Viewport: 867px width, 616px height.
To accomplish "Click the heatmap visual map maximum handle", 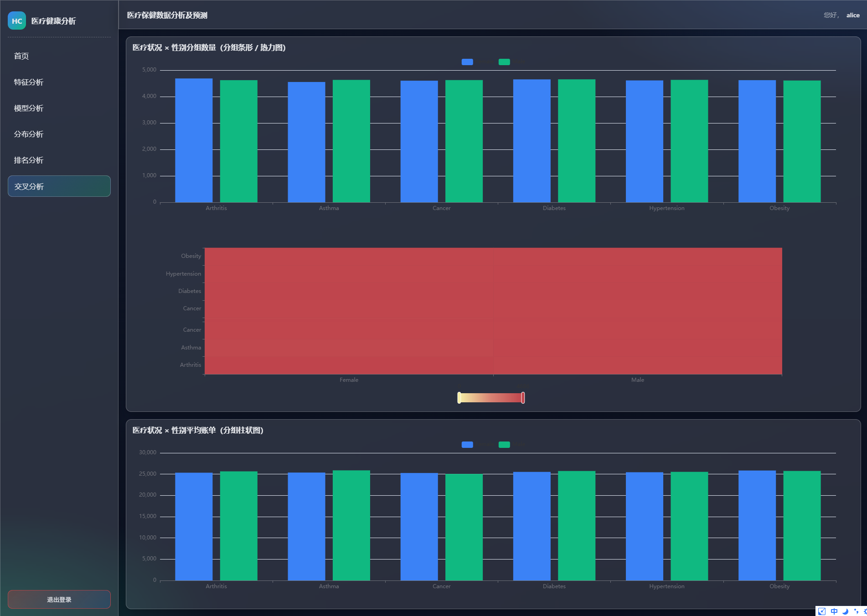I will [x=523, y=398].
